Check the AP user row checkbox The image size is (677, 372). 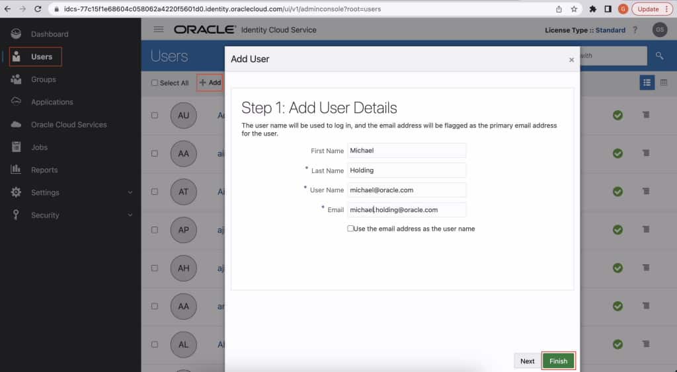click(155, 230)
